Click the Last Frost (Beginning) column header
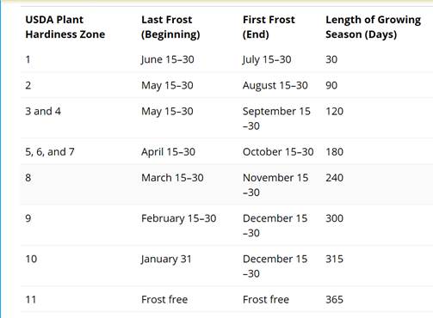The image size is (433, 318). 170,27
